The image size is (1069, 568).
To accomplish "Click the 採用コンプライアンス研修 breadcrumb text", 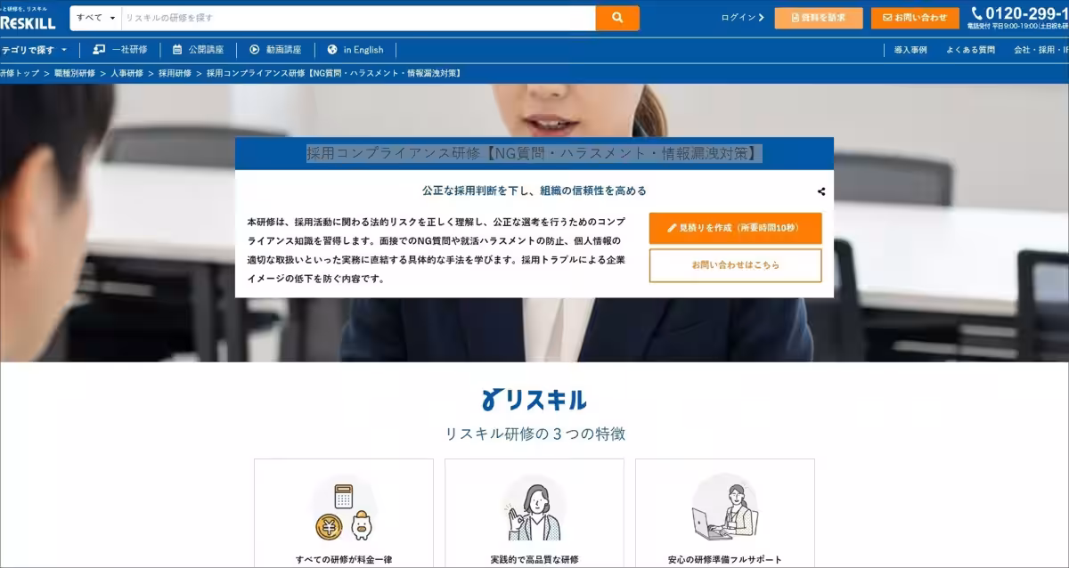I will [333, 73].
